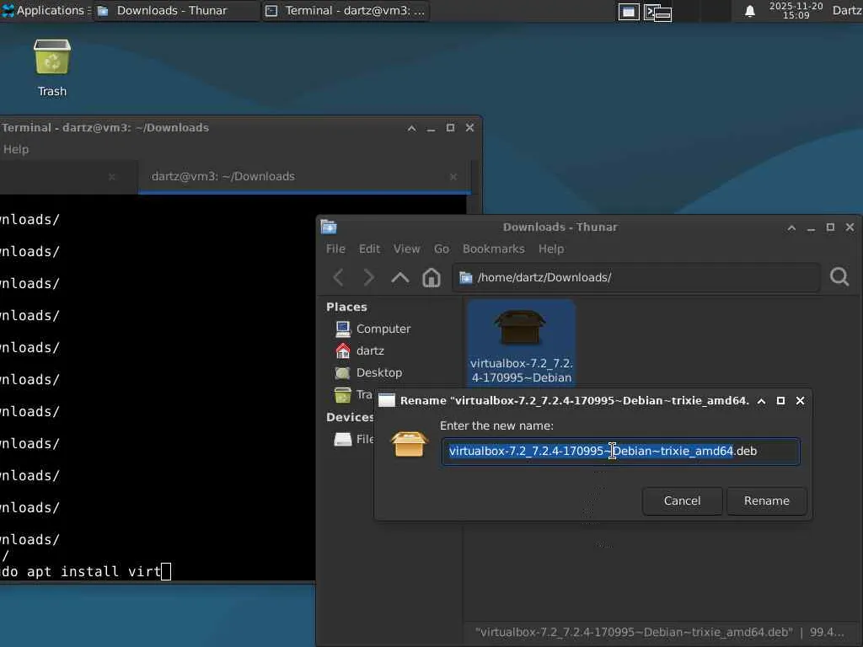Screen dimensions: 863x647
Task: Go back with Thunar's back arrow
Action: tap(339, 277)
